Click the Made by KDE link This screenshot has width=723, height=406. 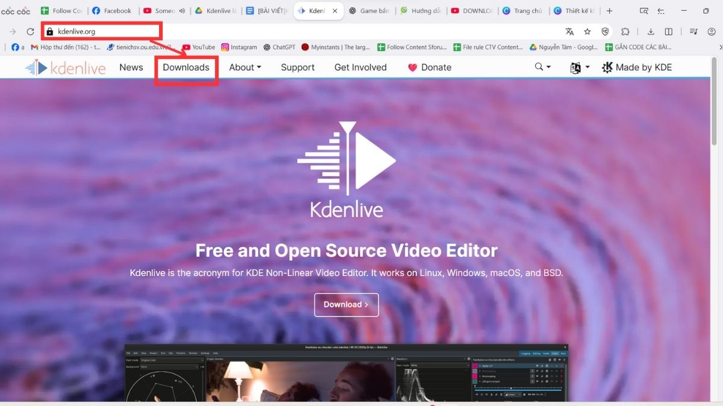(637, 67)
